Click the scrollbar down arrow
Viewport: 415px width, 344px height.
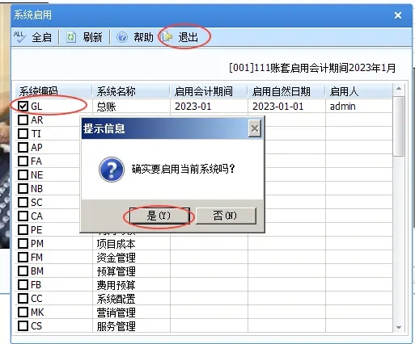399,327
